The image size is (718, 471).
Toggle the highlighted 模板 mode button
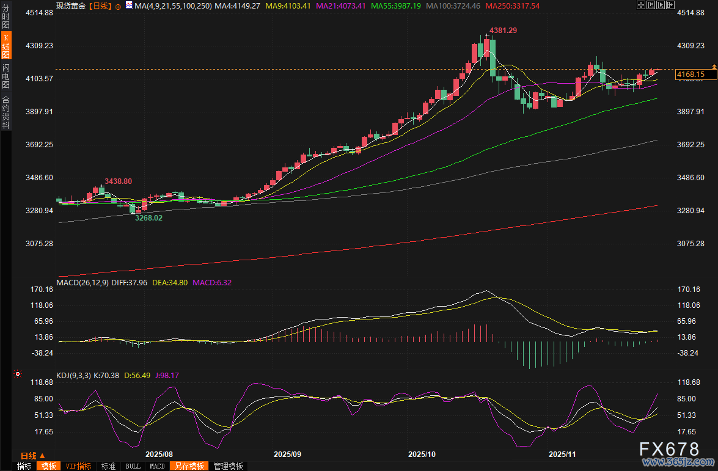coord(49,466)
